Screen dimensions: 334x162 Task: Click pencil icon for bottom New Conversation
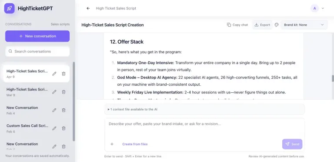pyautogui.click(x=54, y=146)
